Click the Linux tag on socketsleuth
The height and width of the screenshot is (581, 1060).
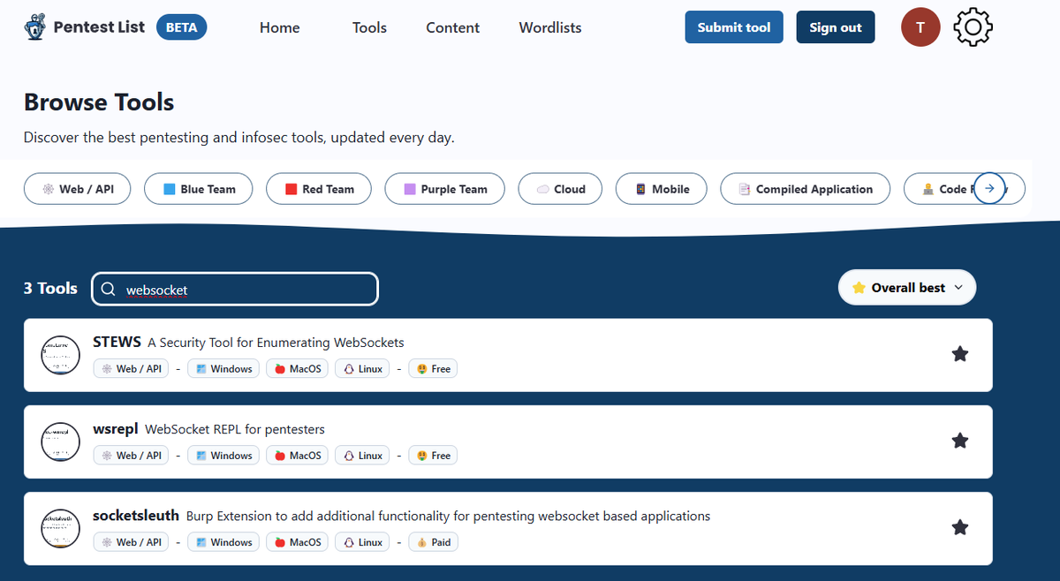(x=362, y=542)
